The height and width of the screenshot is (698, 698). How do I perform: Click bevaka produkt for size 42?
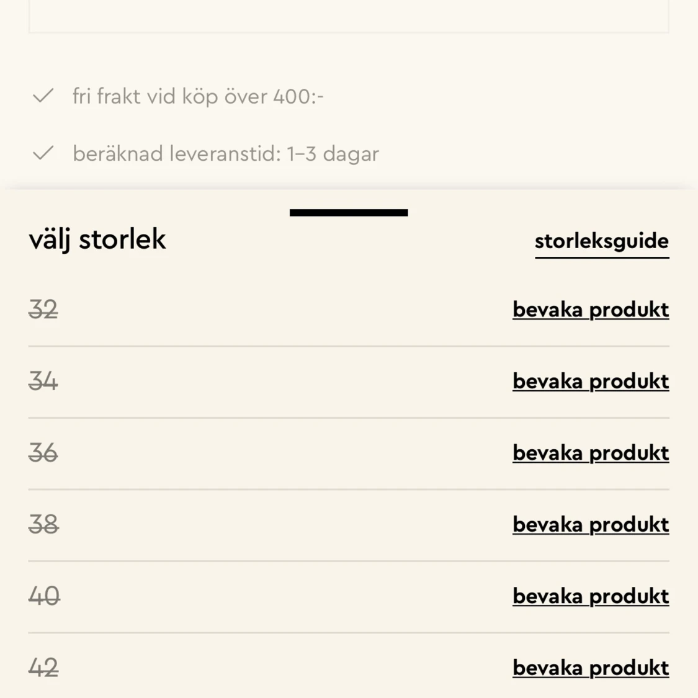[590, 668]
